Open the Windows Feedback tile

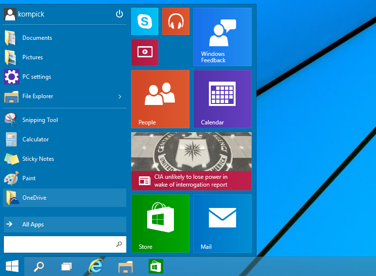[222, 37]
